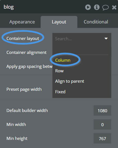
Task: Collapse the Container layout dropdown arrow
Action: (x=106, y=39)
